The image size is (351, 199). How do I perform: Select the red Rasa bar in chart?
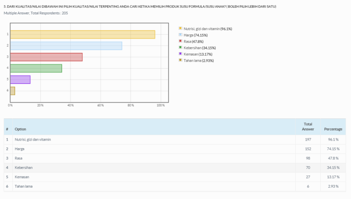46,57
